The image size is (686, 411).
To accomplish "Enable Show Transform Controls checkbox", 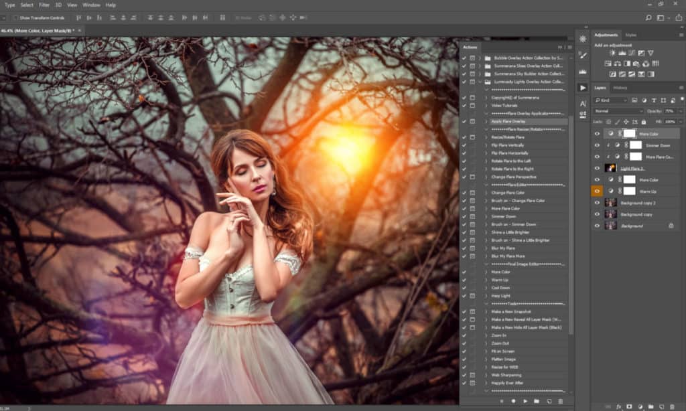I will [x=15, y=17].
